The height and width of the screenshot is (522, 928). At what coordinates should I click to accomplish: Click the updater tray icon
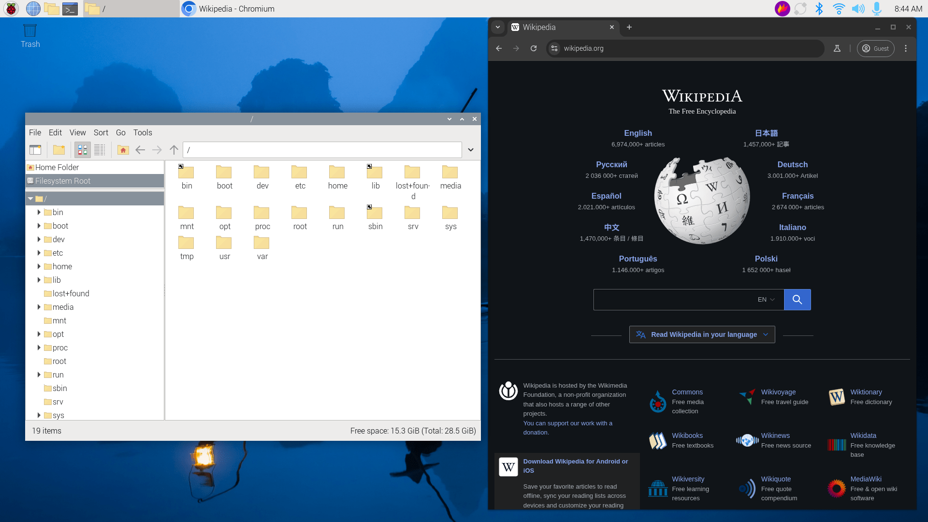800,9
